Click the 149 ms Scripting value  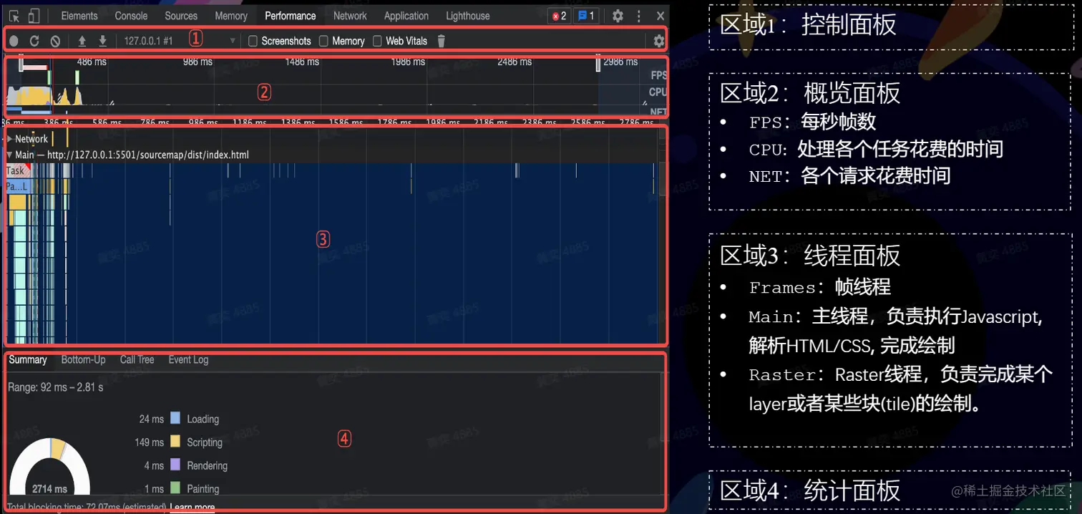pyautogui.click(x=149, y=442)
